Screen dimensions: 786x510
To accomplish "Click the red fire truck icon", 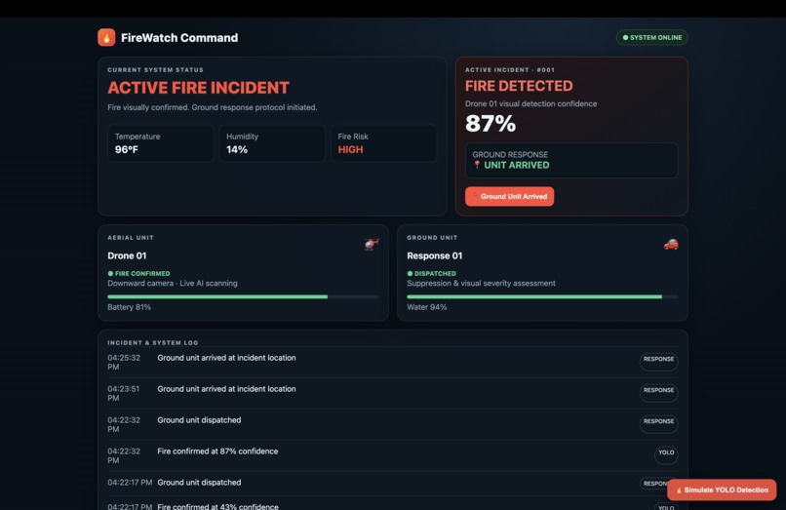I will click(x=671, y=244).
